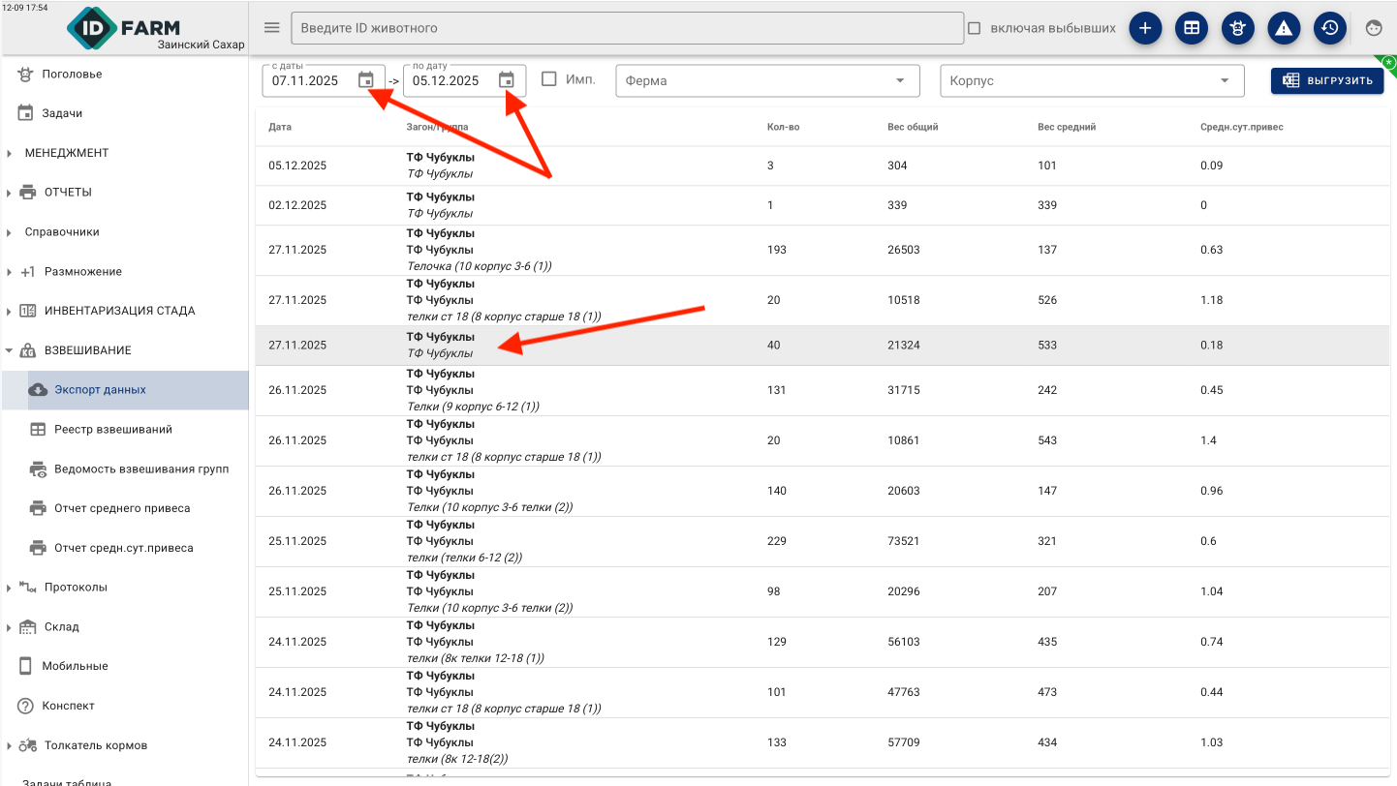Click the Загон/Группа column header

437,127
